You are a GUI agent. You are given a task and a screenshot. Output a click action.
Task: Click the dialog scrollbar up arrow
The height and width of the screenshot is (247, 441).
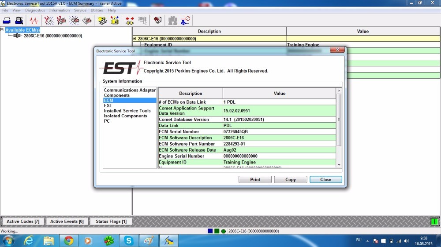click(x=339, y=91)
